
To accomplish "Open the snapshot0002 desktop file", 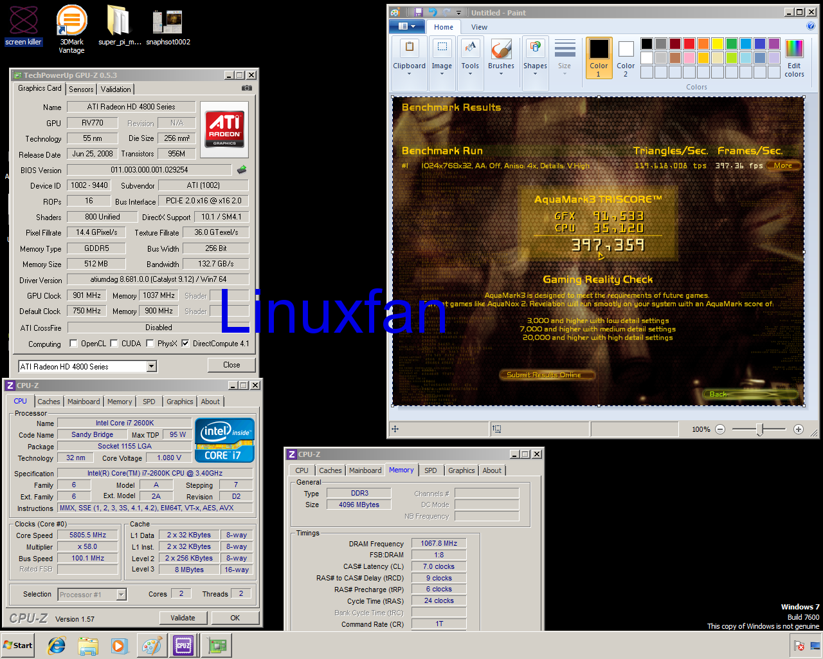I will pos(168,26).
